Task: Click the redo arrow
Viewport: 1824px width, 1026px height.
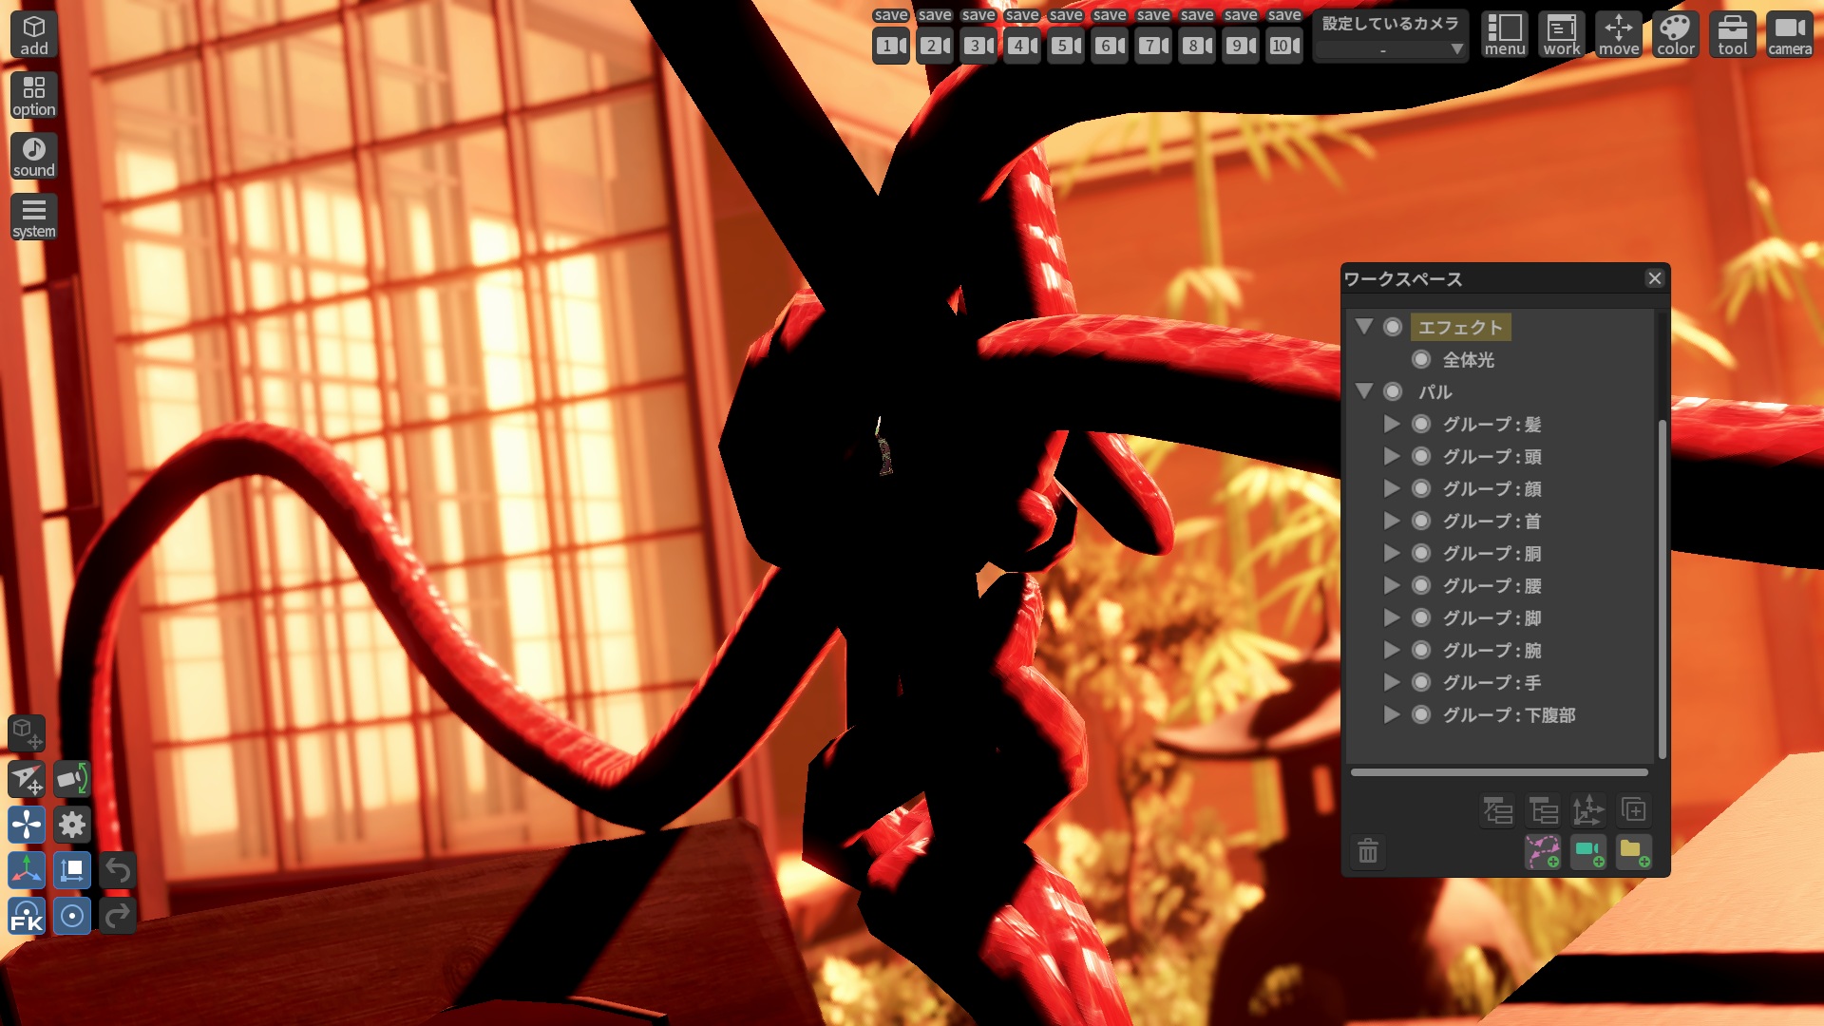Action: [118, 916]
